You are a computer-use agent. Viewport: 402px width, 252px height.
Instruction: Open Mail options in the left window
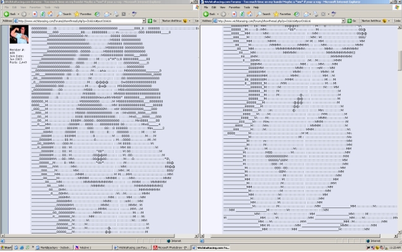coord(106,14)
